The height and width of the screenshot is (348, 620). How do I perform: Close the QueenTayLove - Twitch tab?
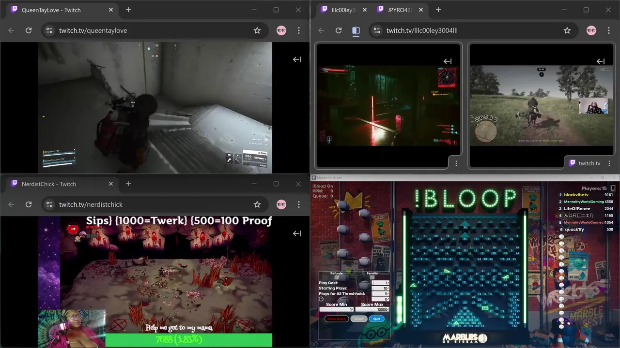pos(111,10)
